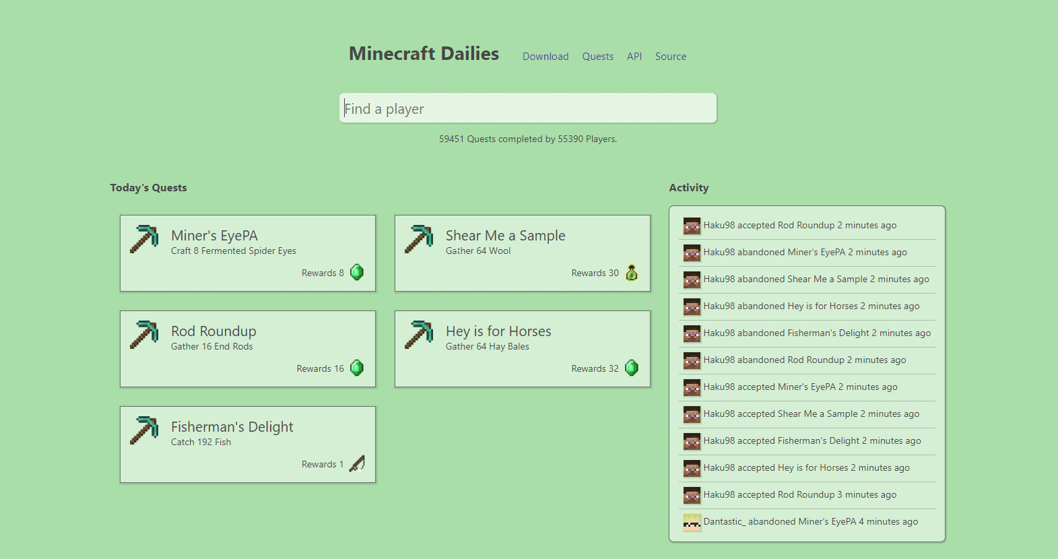Click avatar beside 'abandoned Shear Me a Sample'
The width and height of the screenshot is (1058, 559).
[692, 279]
